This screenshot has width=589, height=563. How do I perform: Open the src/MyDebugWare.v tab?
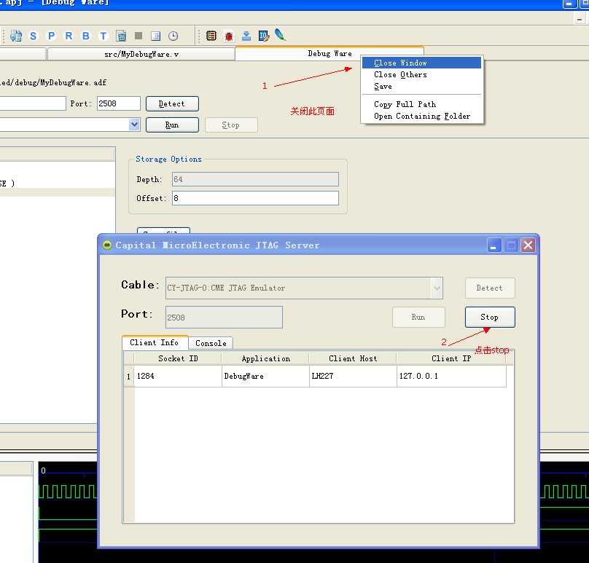tap(141, 54)
